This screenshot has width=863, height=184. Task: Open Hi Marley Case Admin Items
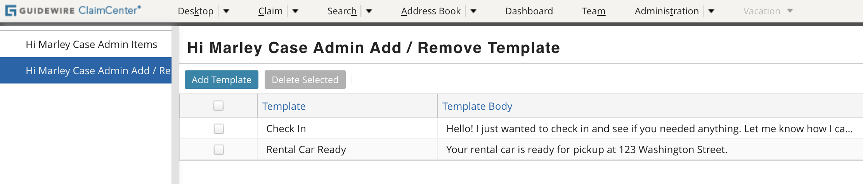[91, 44]
